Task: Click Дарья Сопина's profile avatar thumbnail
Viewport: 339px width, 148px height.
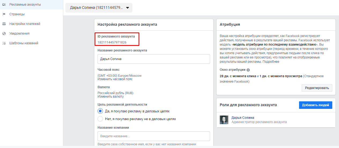Action: coord(224,120)
